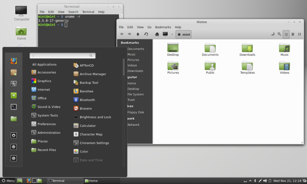Switch to compact view in file manager

pos(300,34)
